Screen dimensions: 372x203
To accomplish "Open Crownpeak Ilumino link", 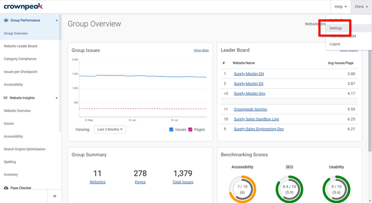I will [250, 109].
